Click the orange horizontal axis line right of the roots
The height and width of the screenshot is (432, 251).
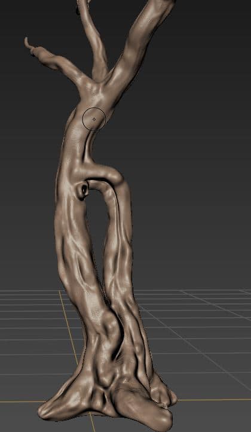click(214, 400)
